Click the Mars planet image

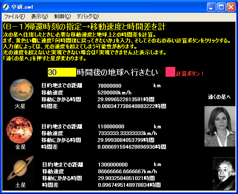point(22,90)
